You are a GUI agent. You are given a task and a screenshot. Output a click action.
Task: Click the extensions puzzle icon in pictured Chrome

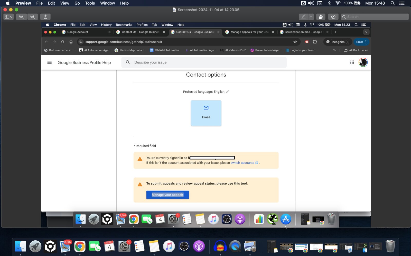(315, 42)
